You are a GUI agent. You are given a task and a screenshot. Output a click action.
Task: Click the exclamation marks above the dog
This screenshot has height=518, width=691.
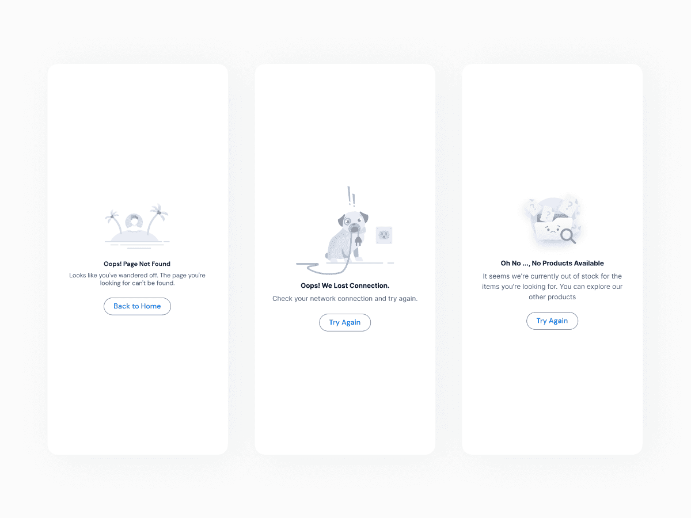tap(351, 196)
